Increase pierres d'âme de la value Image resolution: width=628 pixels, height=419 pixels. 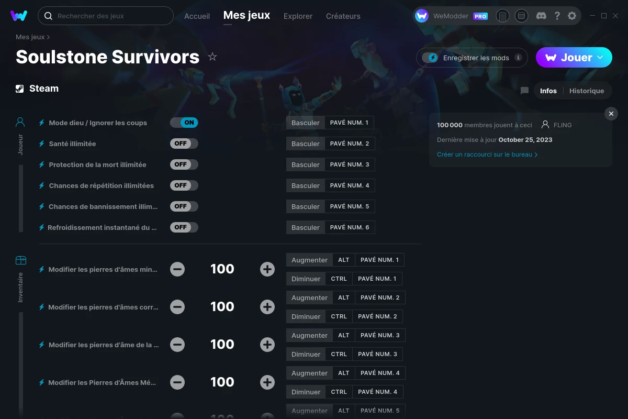point(267,345)
